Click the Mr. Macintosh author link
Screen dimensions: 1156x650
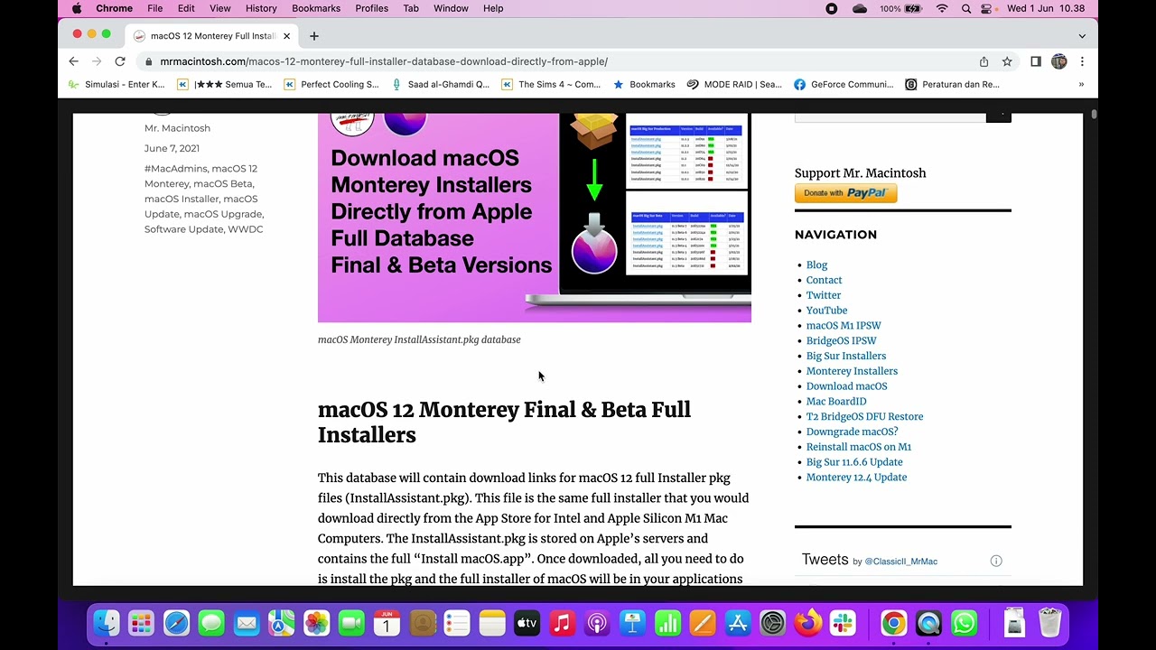coord(177,128)
